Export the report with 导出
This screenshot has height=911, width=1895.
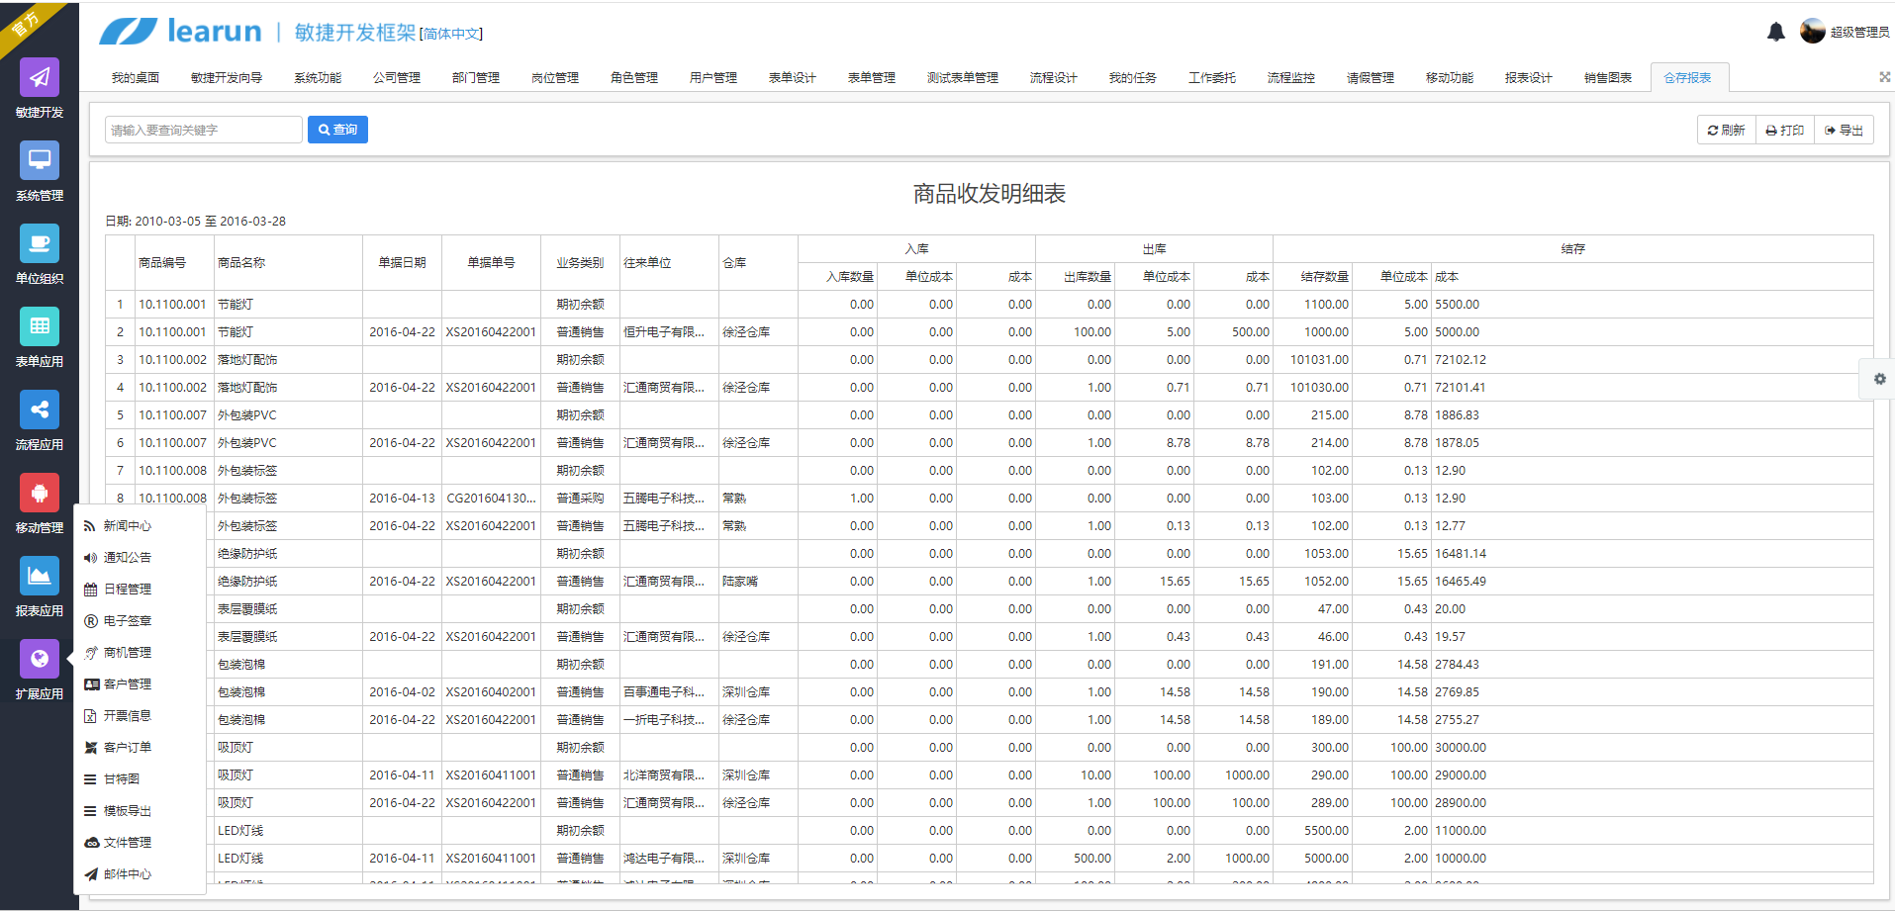pos(1844,130)
